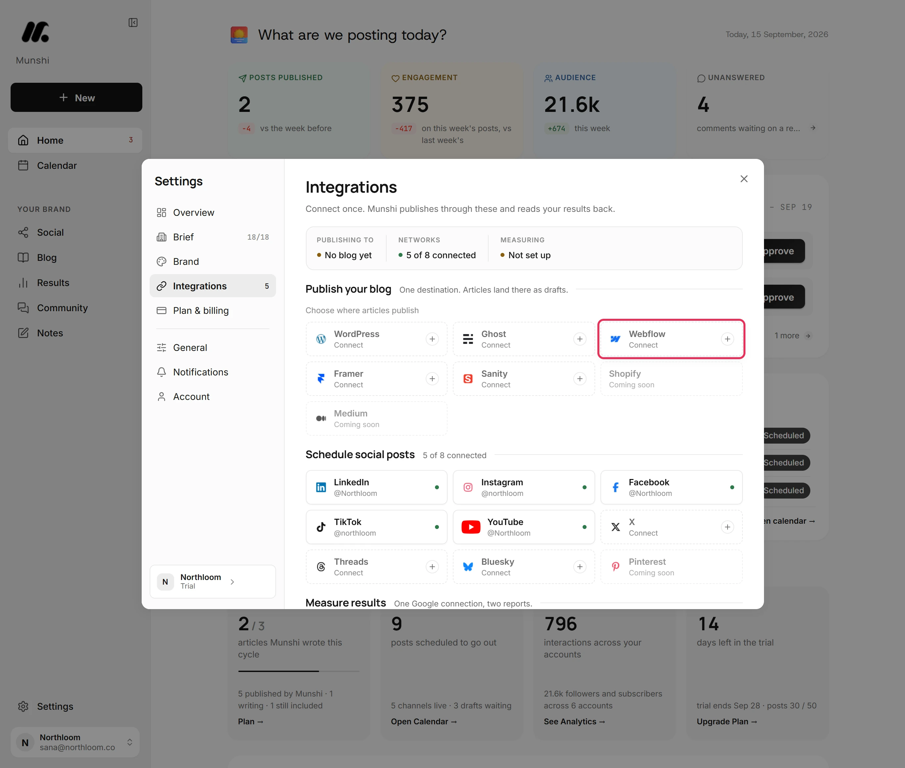Click '5 of 8 connected' networks status
905x768 pixels.
[437, 255]
